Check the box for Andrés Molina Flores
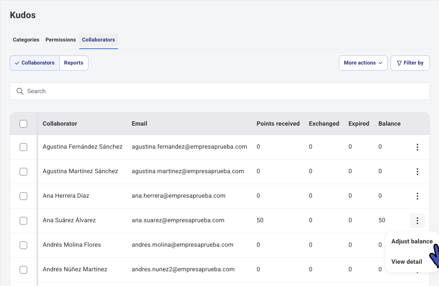Screen dimensions: 439x286 coord(23,245)
